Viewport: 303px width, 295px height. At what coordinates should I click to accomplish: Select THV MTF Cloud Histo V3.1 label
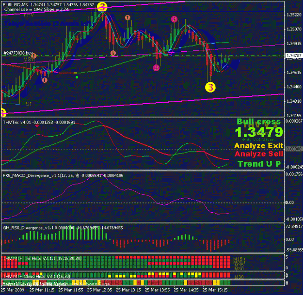tap(36, 277)
